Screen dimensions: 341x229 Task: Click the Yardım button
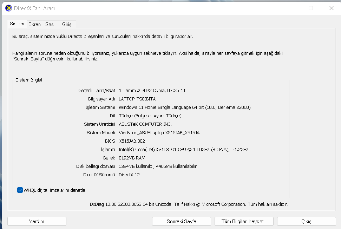coord(37,221)
